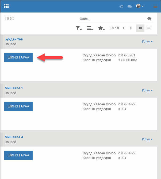The height and width of the screenshot is (179, 161).
Task: Switch to kanban view
Action: pyautogui.click(x=140, y=28)
